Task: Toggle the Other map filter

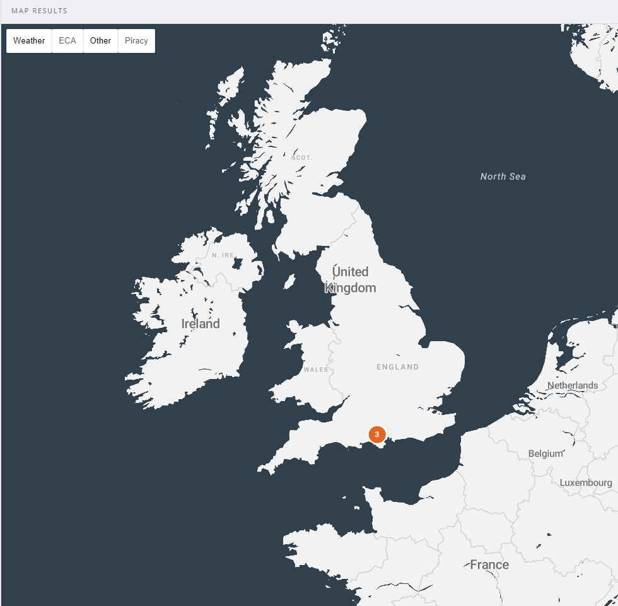Action: (x=100, y=40)
